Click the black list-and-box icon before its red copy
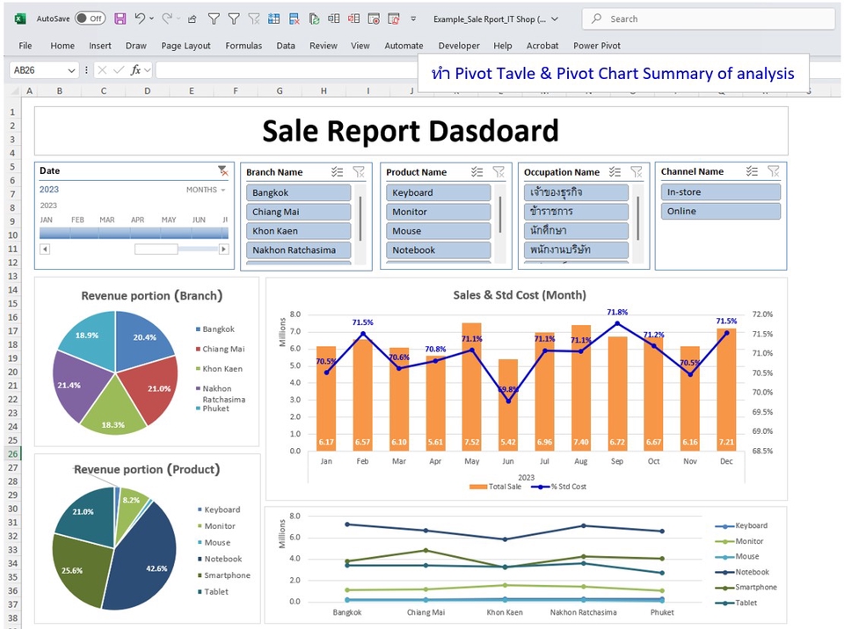 [334, 18]
